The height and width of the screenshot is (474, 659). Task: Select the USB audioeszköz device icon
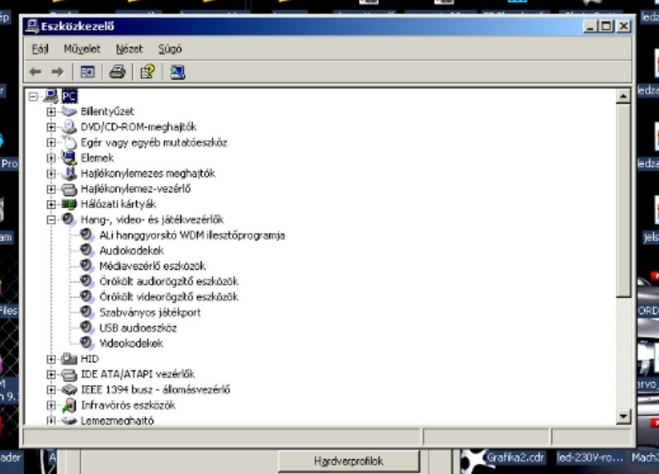pyautogui.click(x=87, y=328)
